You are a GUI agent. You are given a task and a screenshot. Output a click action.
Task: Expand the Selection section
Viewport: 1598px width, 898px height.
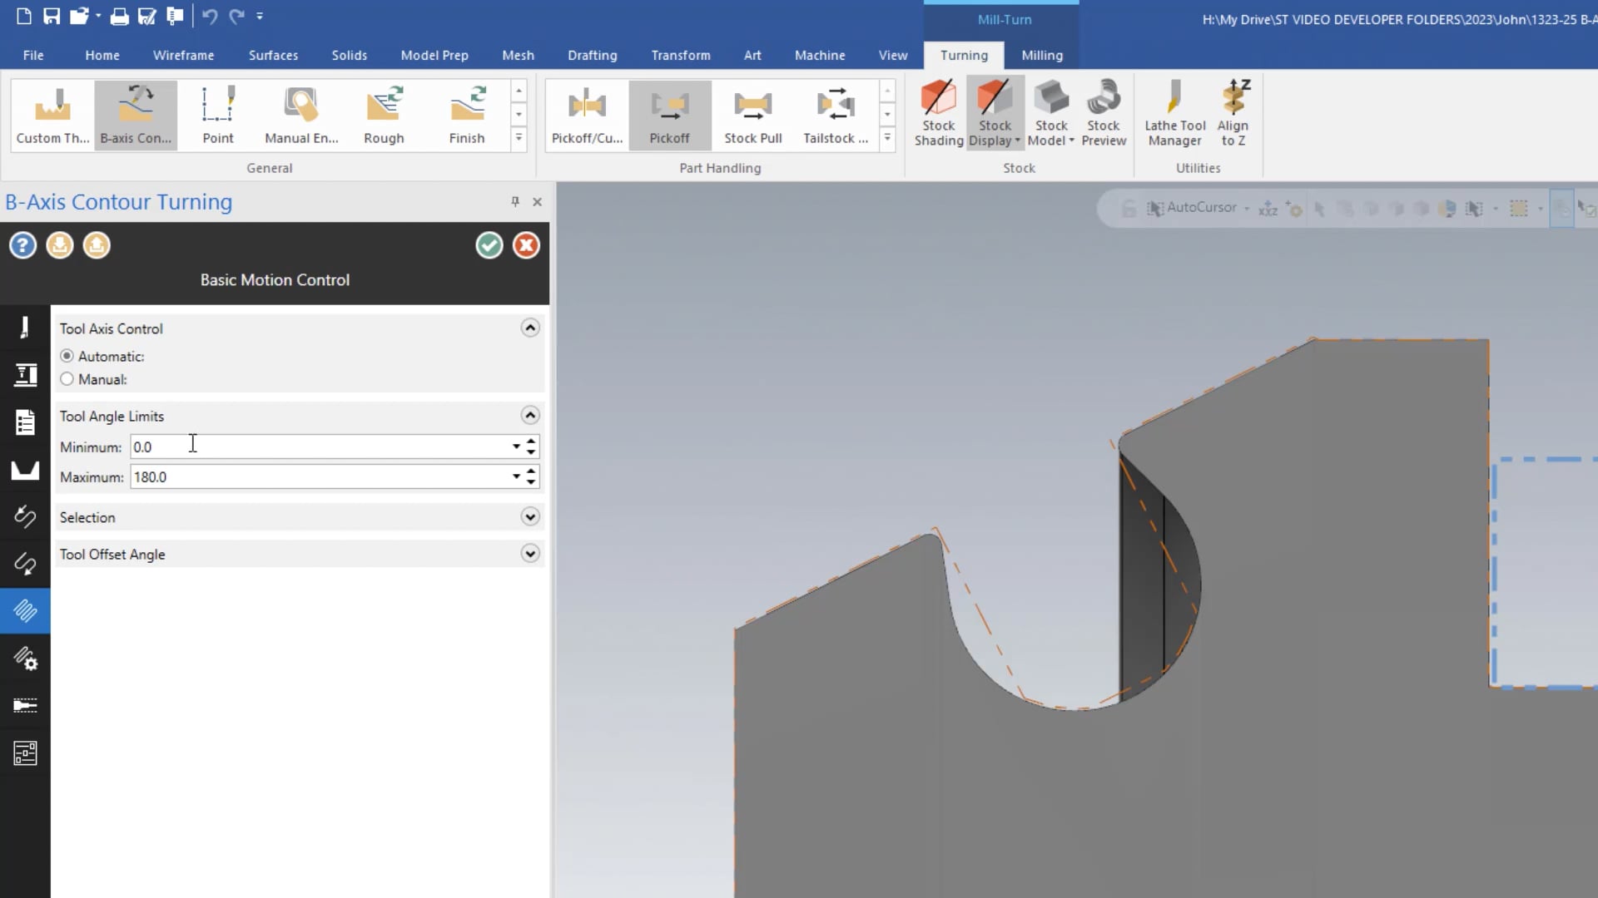[529, 516]
